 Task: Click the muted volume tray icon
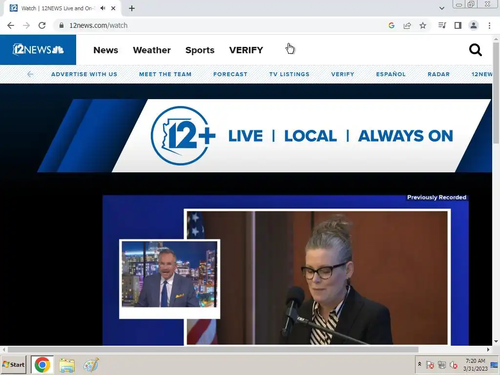pos(453,364)
